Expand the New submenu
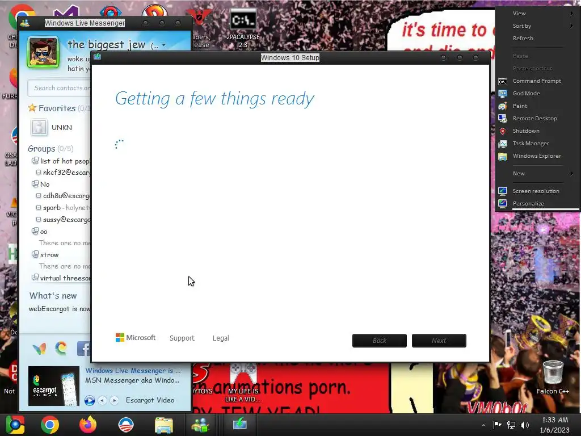Viewport: 581px width, 436px height. coord(537,173)
